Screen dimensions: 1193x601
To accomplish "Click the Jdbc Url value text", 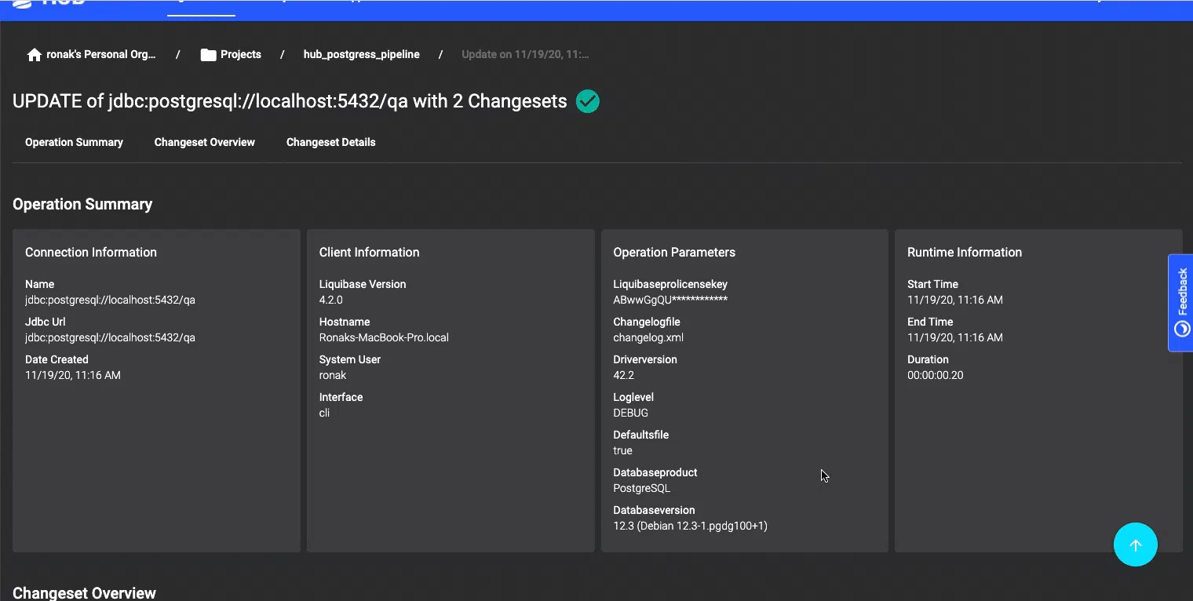I will point(111,338).
